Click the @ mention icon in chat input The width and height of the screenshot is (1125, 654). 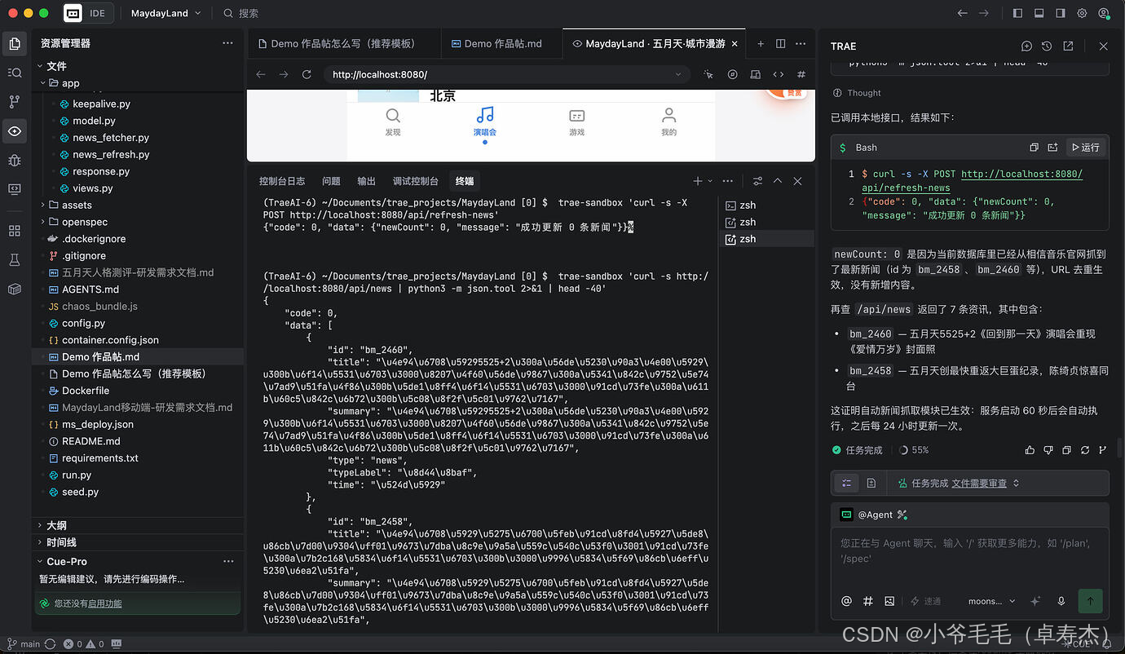tap(846, 601)
